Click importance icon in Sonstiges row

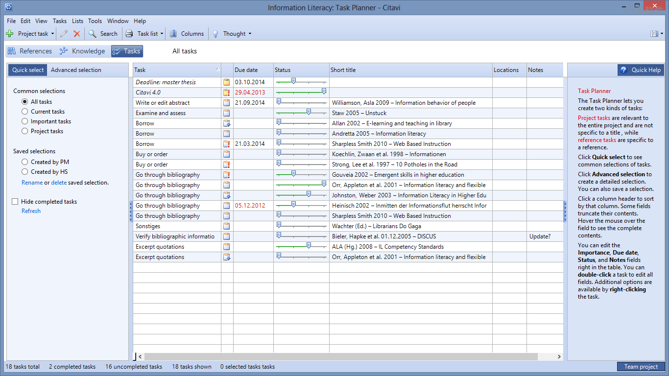tap(227, 226)
